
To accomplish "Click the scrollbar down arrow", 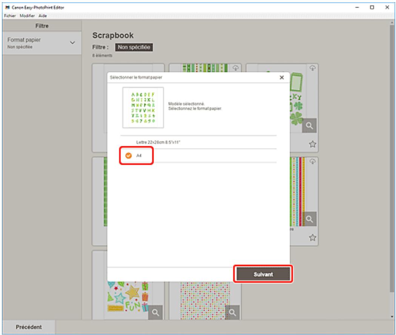I will [392, 317].
